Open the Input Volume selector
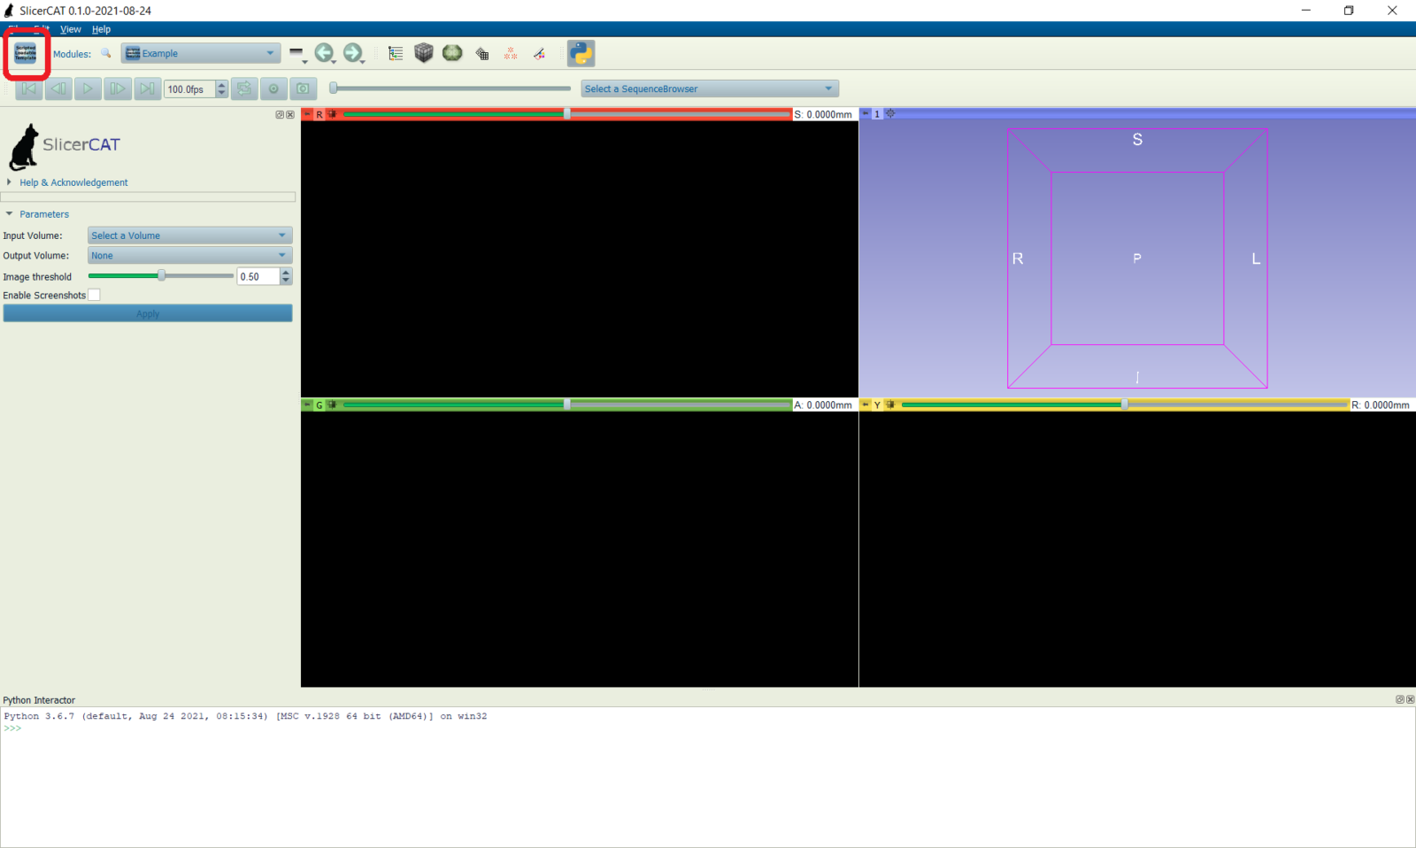Screen dimensions: 1416x848 (x=189, y=235)
